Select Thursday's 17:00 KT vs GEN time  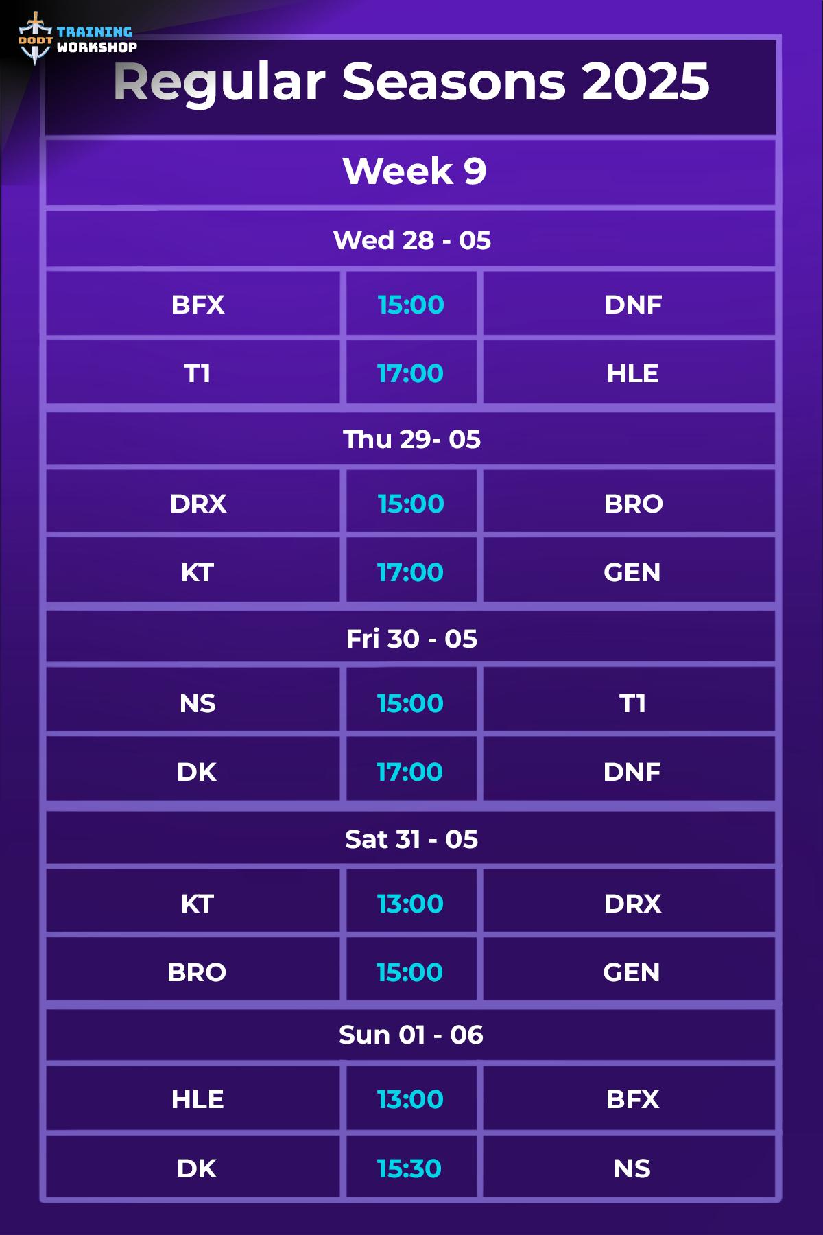(410, 572)
